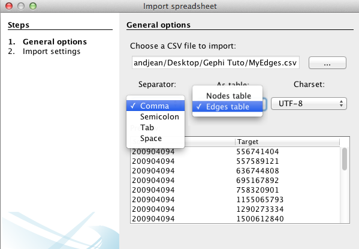This screenshot has width=359, height=249.
Task: Click target value 695167892 in preview
Action: point(257,181)
